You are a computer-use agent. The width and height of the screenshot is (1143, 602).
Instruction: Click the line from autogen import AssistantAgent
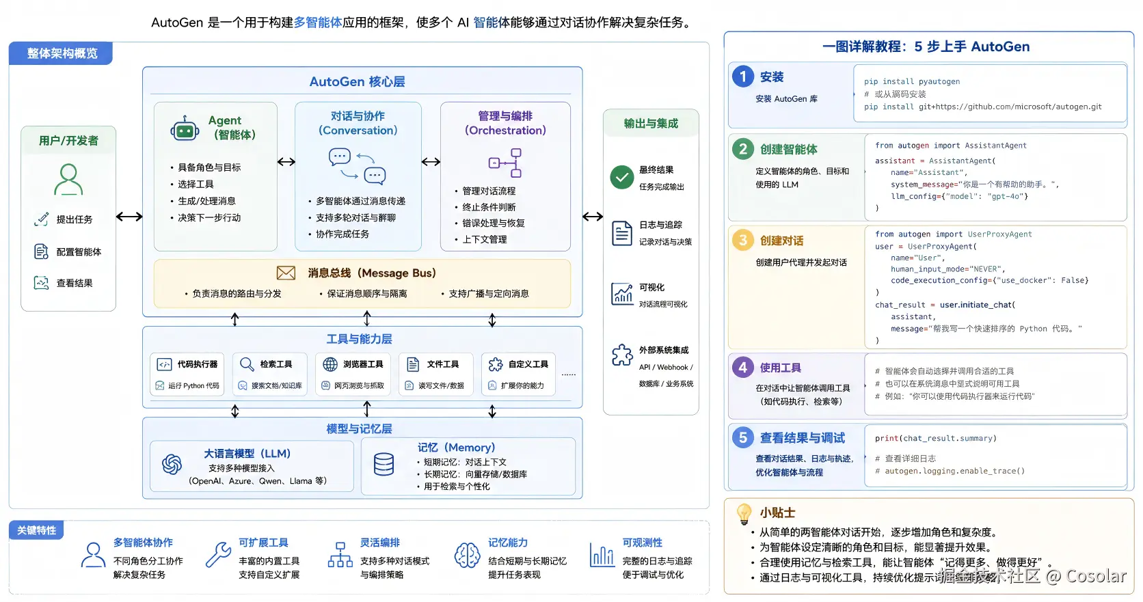click(951, 146)
